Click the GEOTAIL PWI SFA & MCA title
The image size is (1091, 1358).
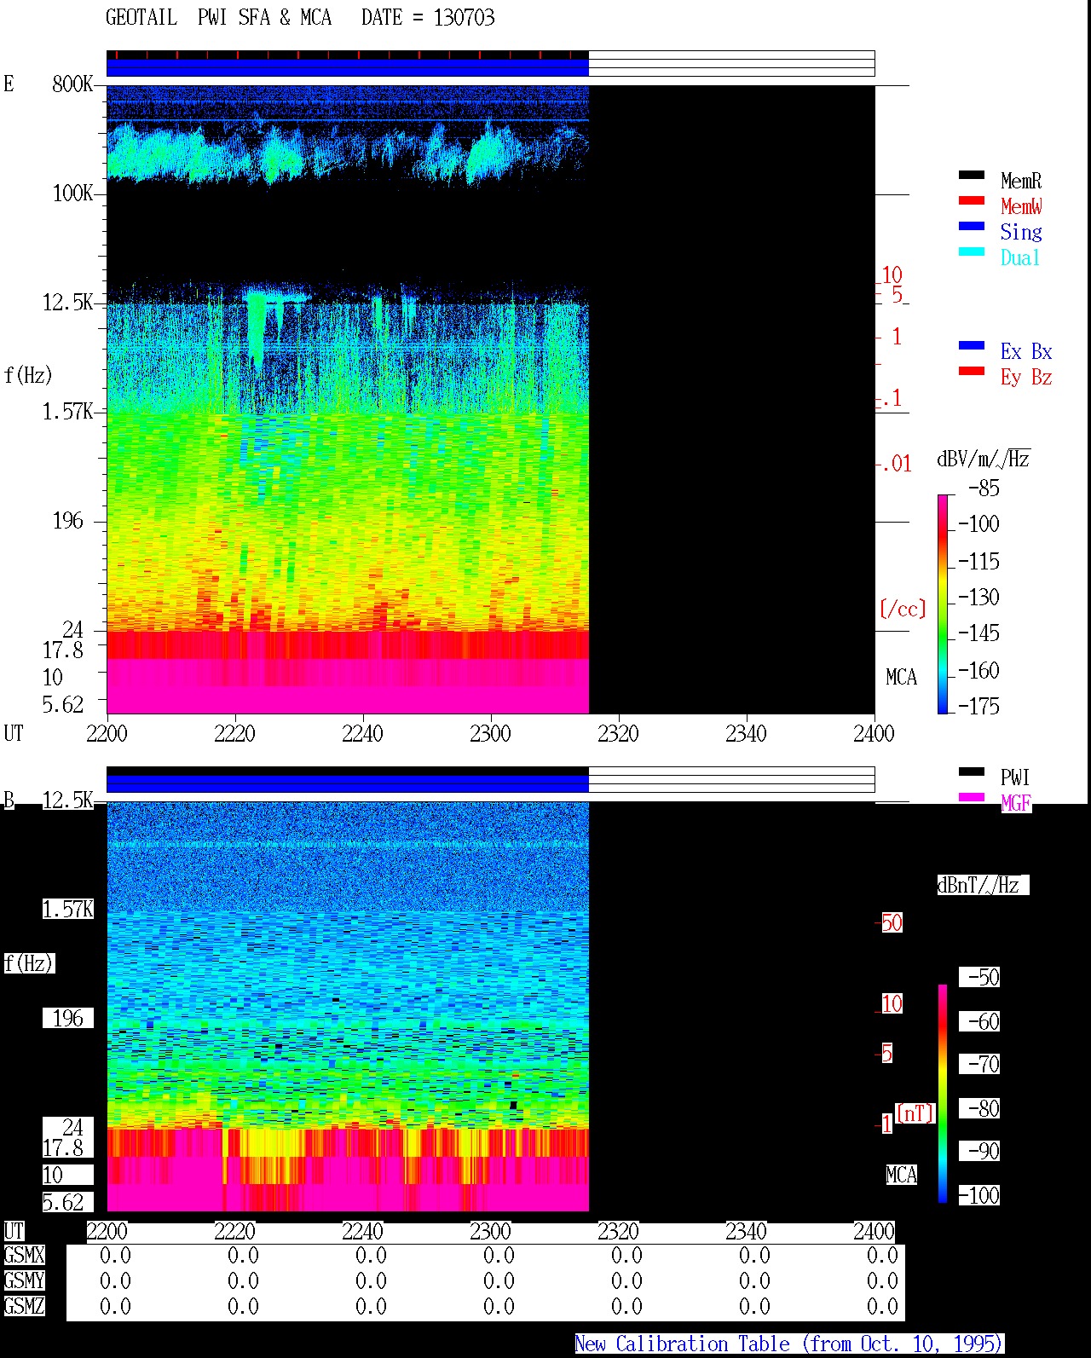pyautogui.click(x=300, y=17)
